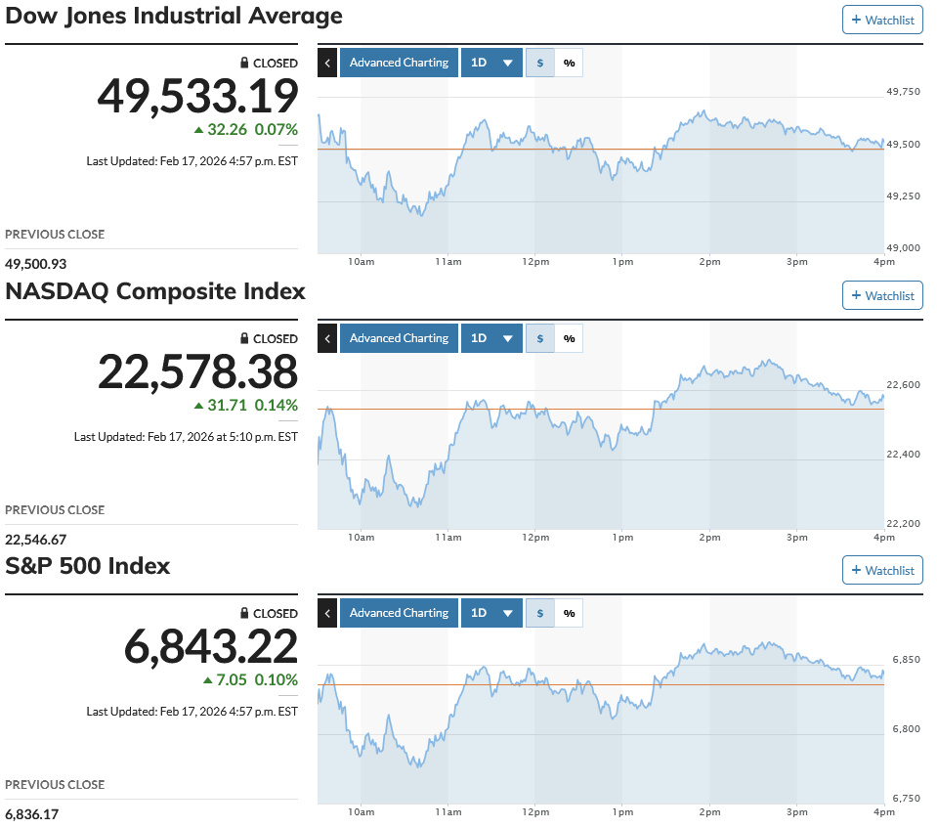Click the back arrow on the S&P 500 chart
937x828 pixels.
coord(327,613)
